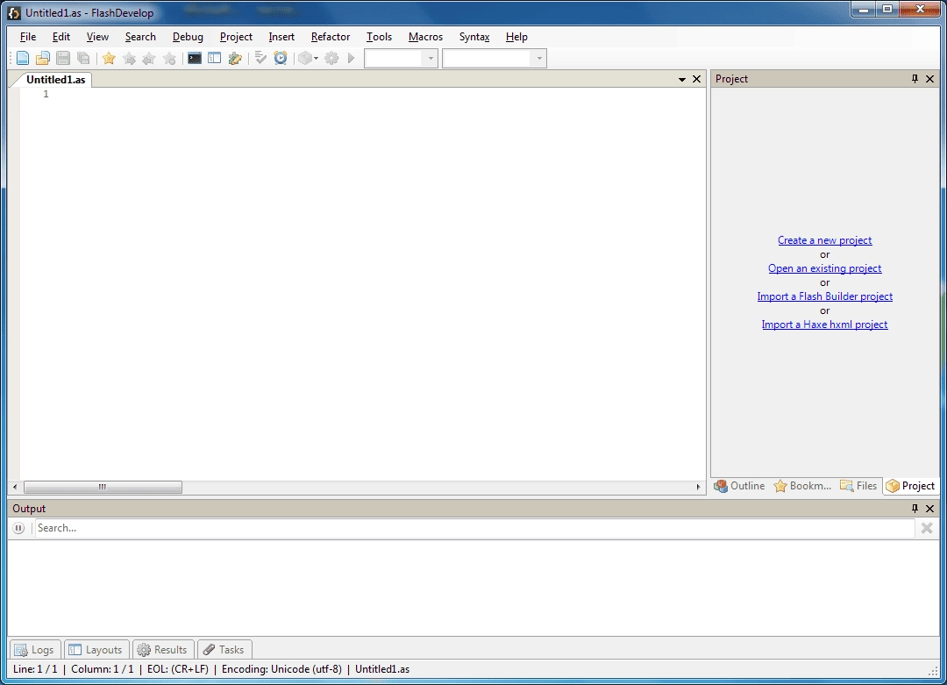Click the Save floppy disk icon

point(63,58)
